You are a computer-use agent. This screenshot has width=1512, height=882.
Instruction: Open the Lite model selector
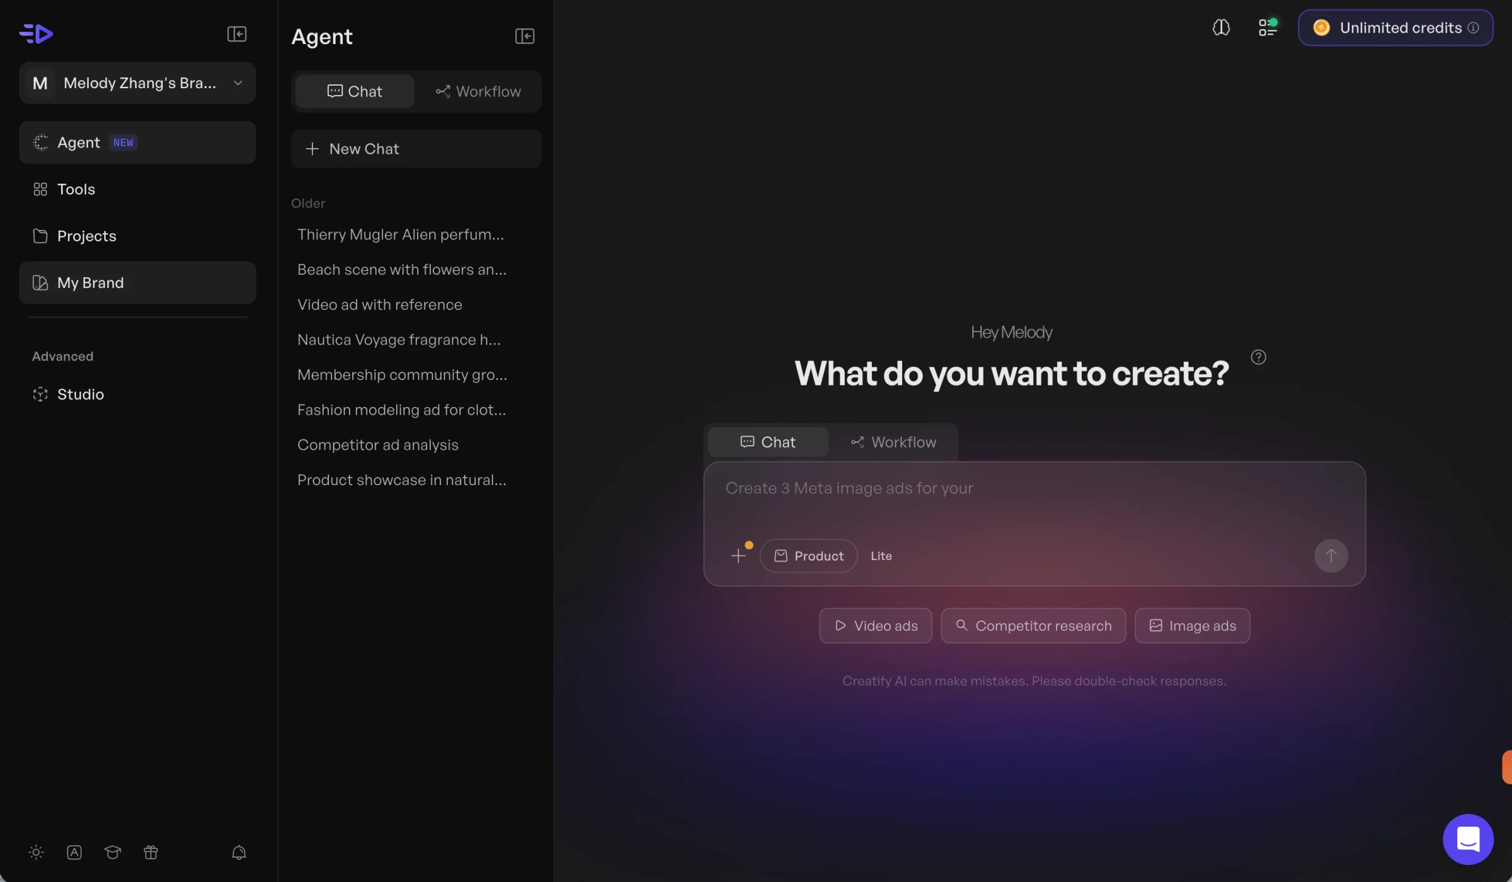pos(881,556)
